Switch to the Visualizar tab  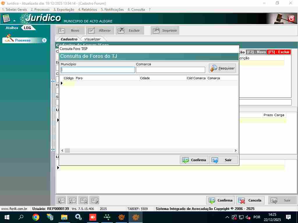coord(92,39)
